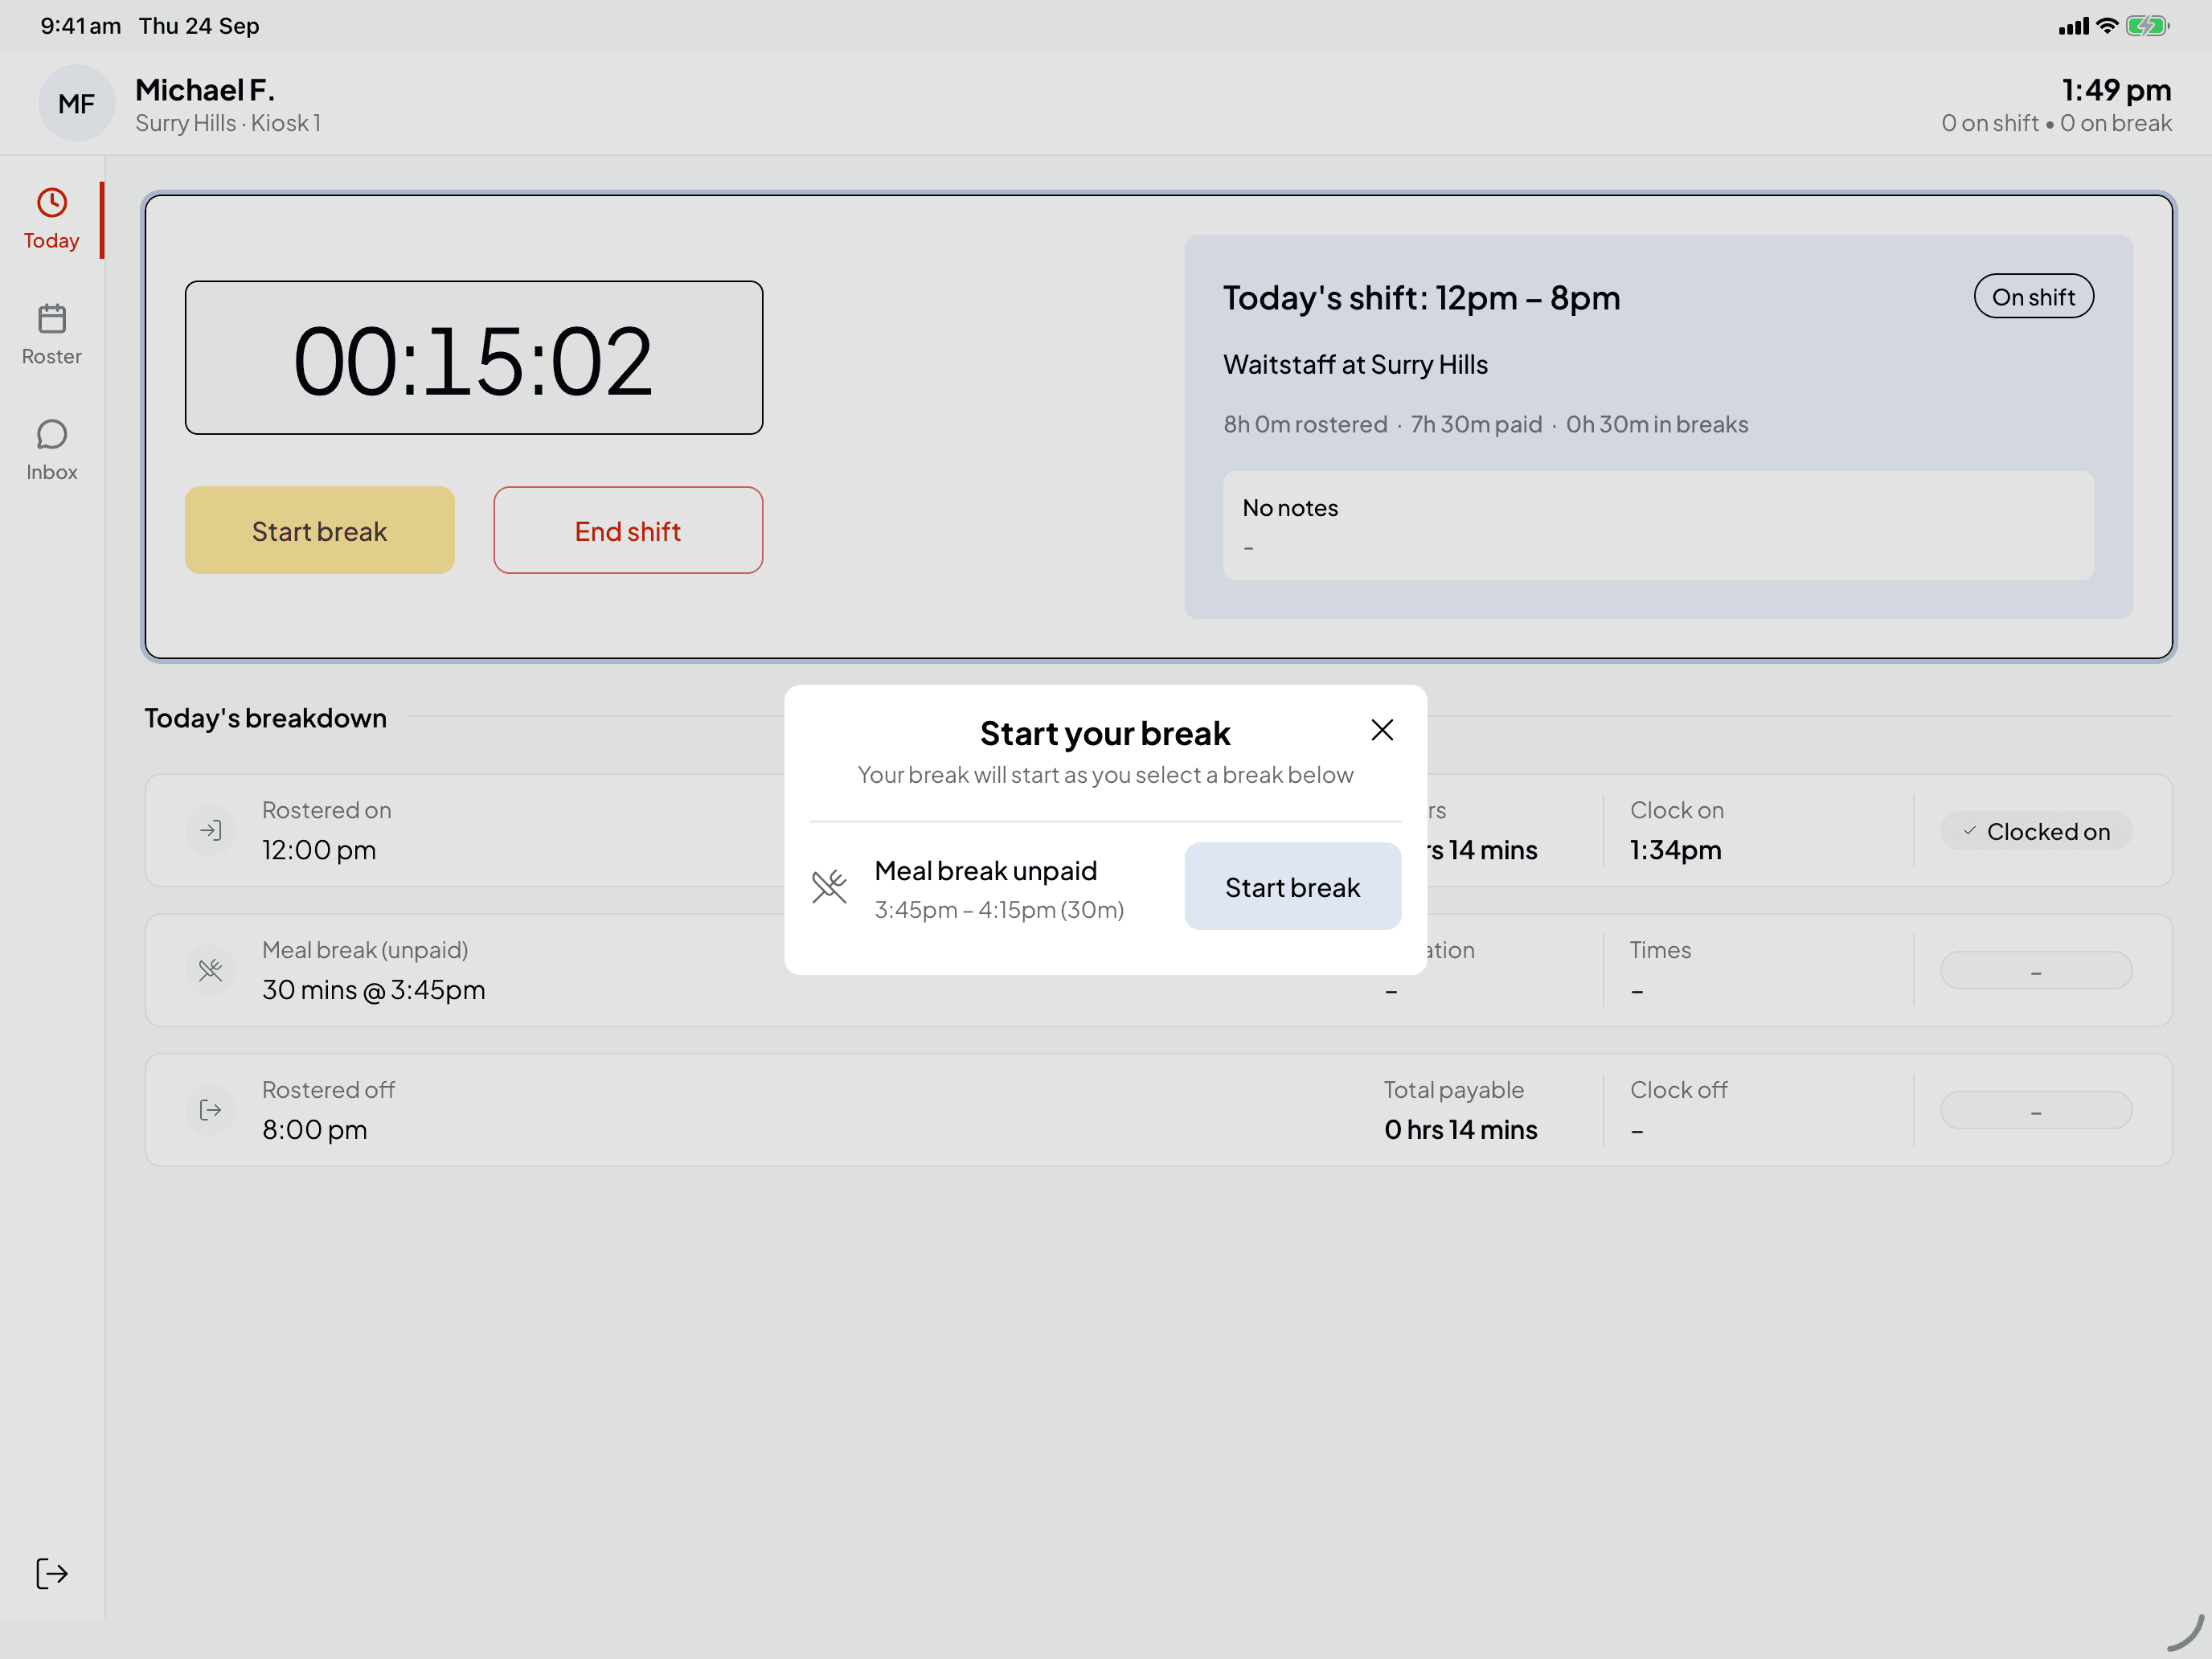This screenshot has width=2212, height=1659.
Task: Click the cellular signal bars icon
Action: pyautogui.click(x=2074, y=26)
